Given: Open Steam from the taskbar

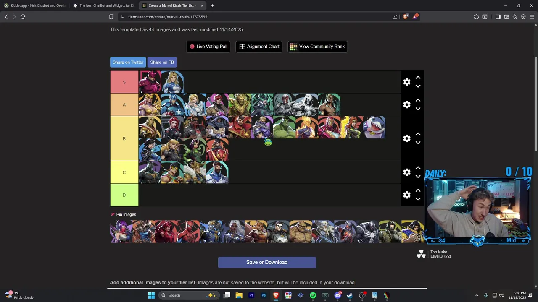Looking at the screenshot, I should tap(350, 295).
